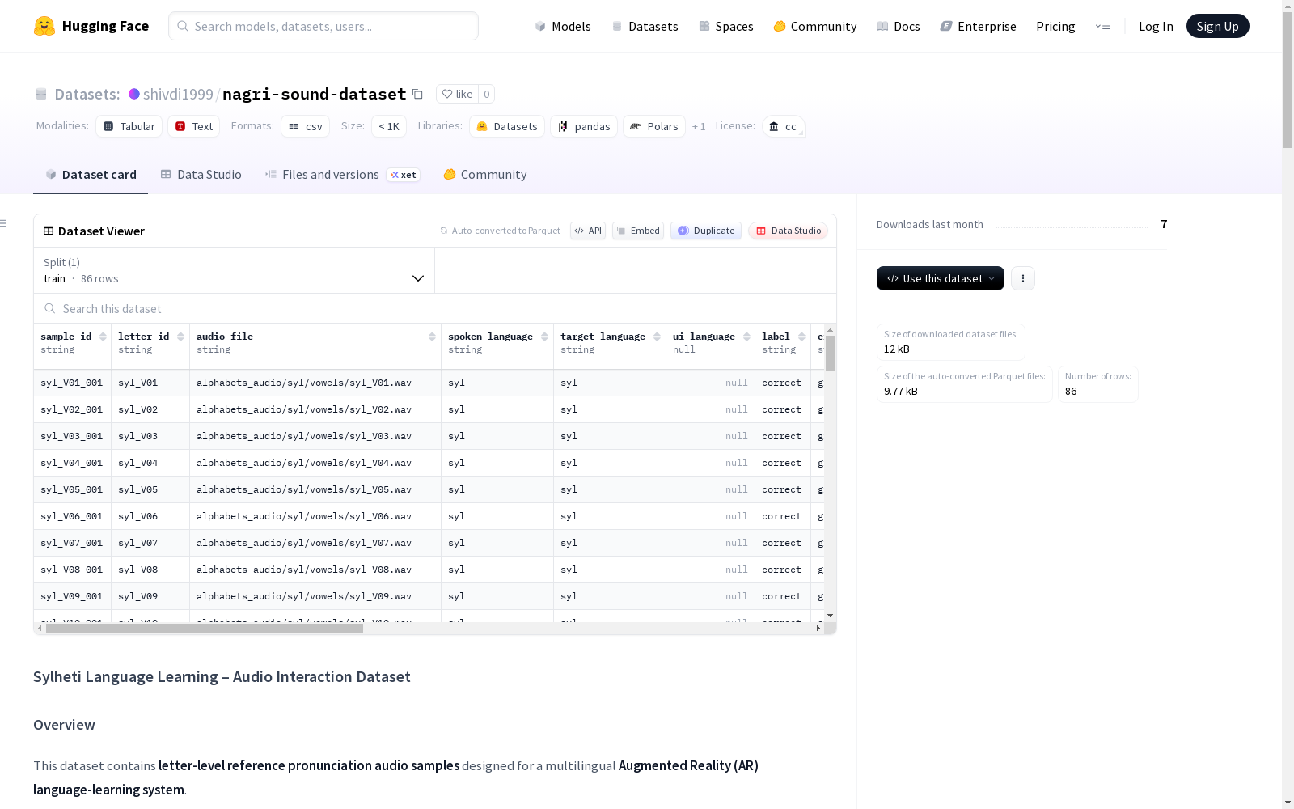This screenshot has width=1294, height=809.
Task: Click the Hugging Face logo icon
Action: click(x=44, y=26)
